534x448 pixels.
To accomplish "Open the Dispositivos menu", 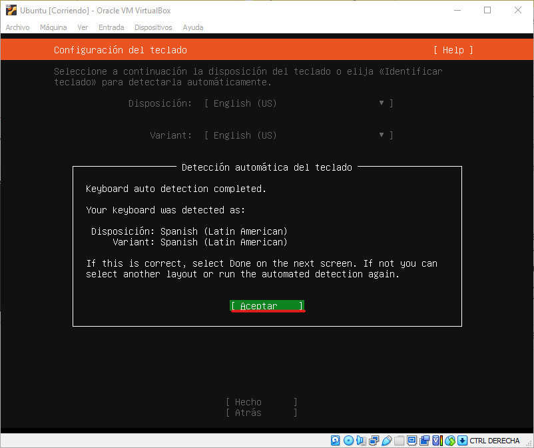I will click(x=153, y=27).
